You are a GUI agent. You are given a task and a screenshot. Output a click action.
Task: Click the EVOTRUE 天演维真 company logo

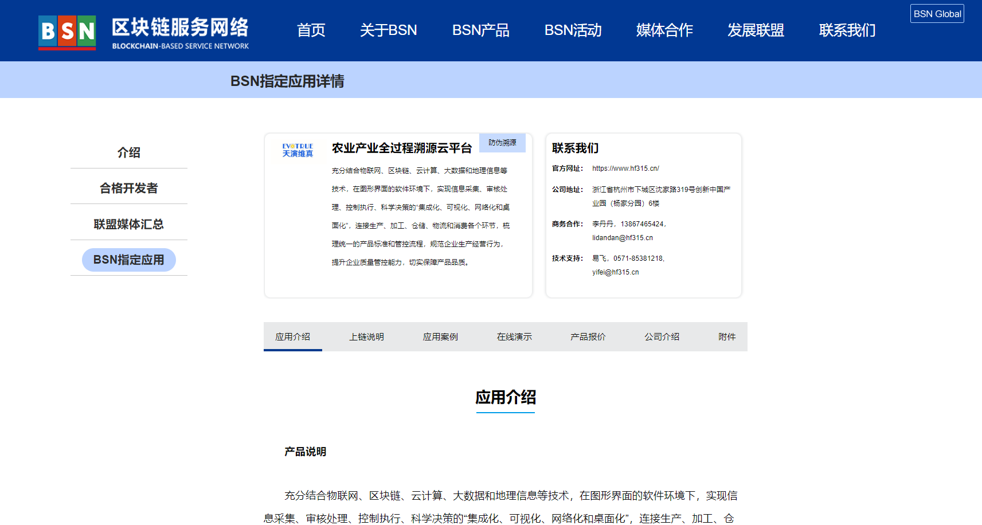point(298,150)
